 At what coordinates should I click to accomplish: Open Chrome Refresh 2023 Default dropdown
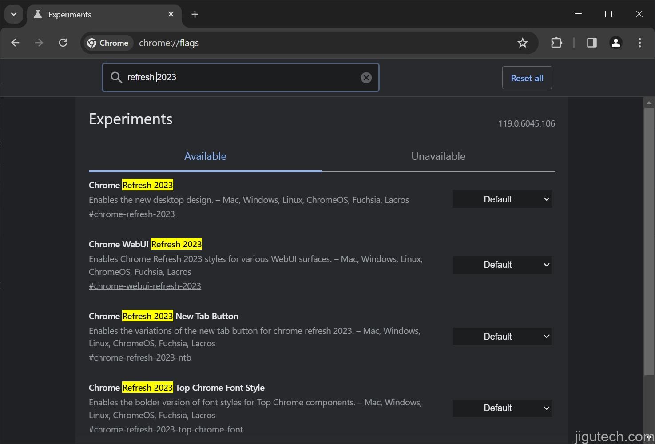[502, 199]
